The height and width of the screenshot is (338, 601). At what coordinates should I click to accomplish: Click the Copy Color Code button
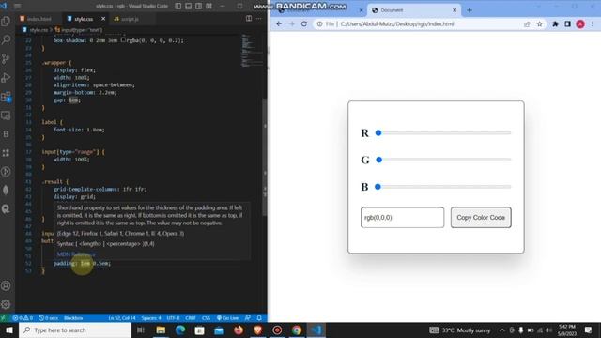point(481,217)
